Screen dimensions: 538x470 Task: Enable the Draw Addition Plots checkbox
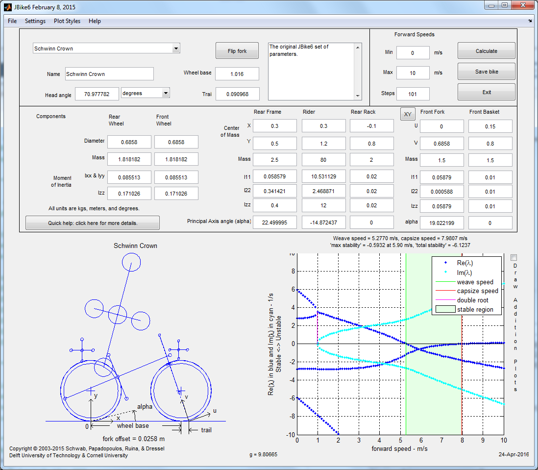tap(513, 257)
